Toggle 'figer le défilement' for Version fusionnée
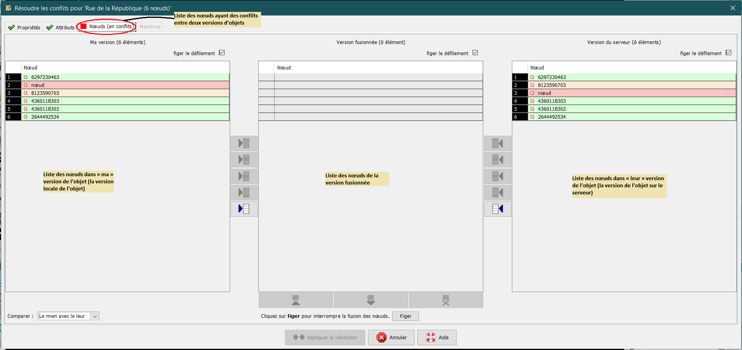 [x=475, y=53]
